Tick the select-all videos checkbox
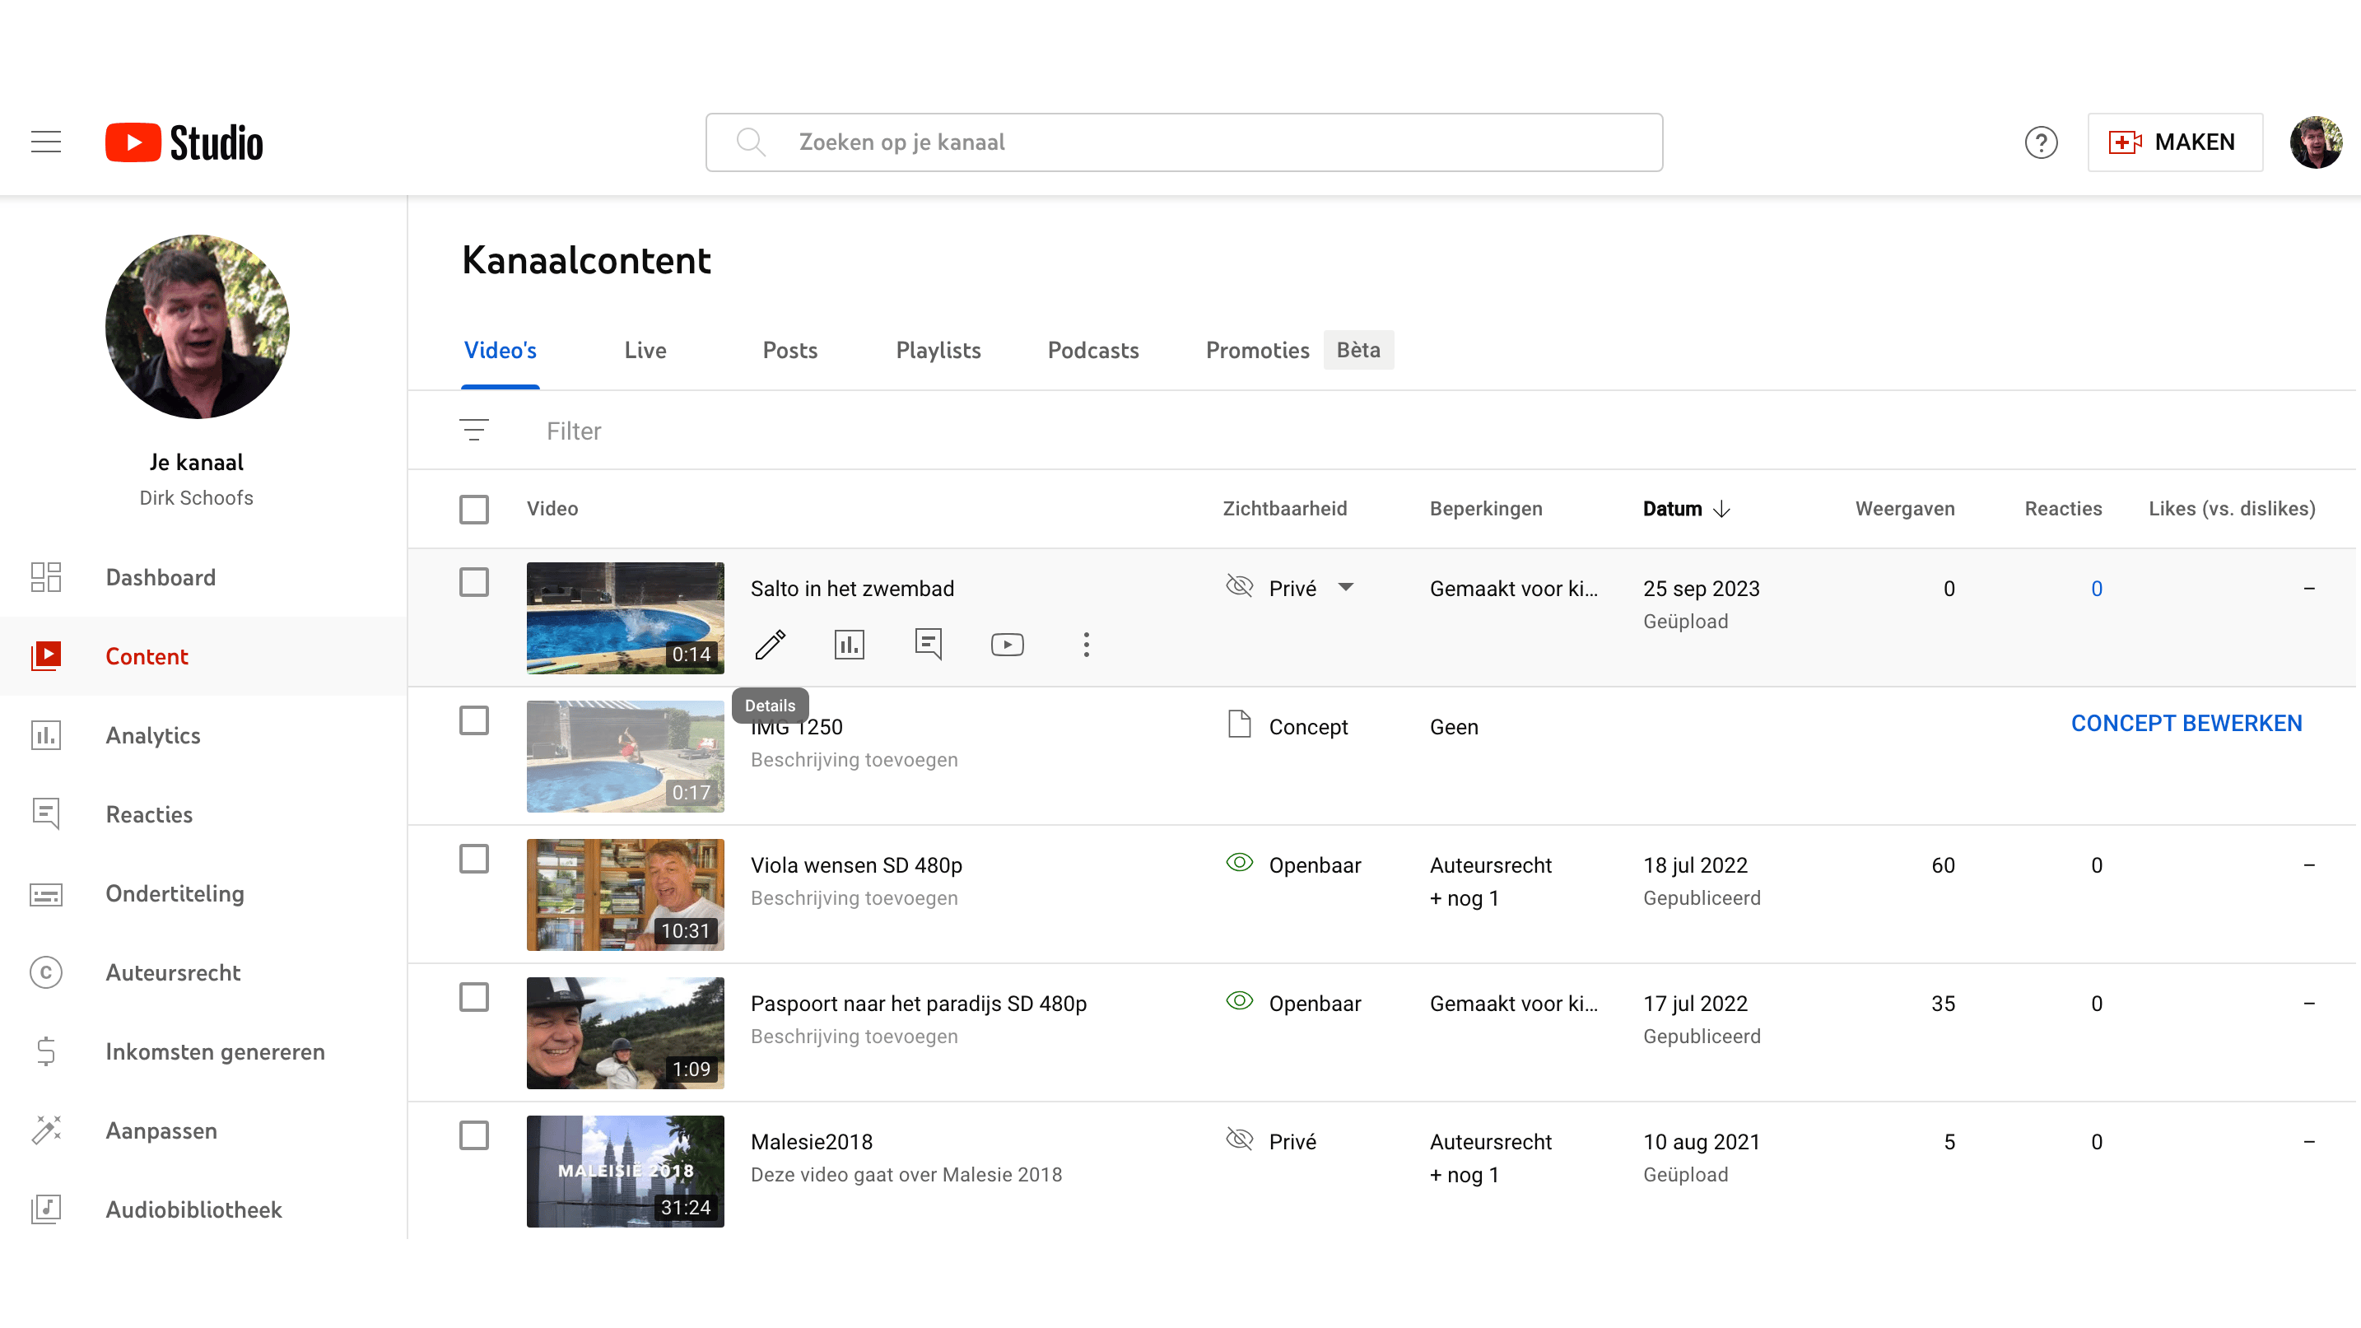This screenshot has width=2361, height=1328. point(474,509)
